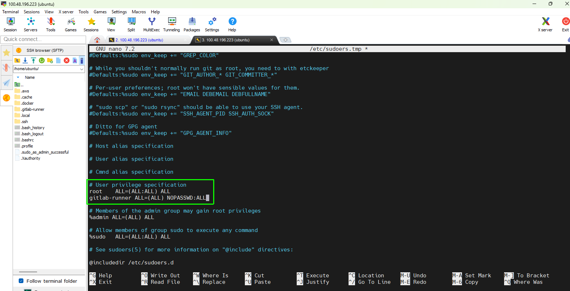Open the X server menu
The image size is (570, 291).
66,12
